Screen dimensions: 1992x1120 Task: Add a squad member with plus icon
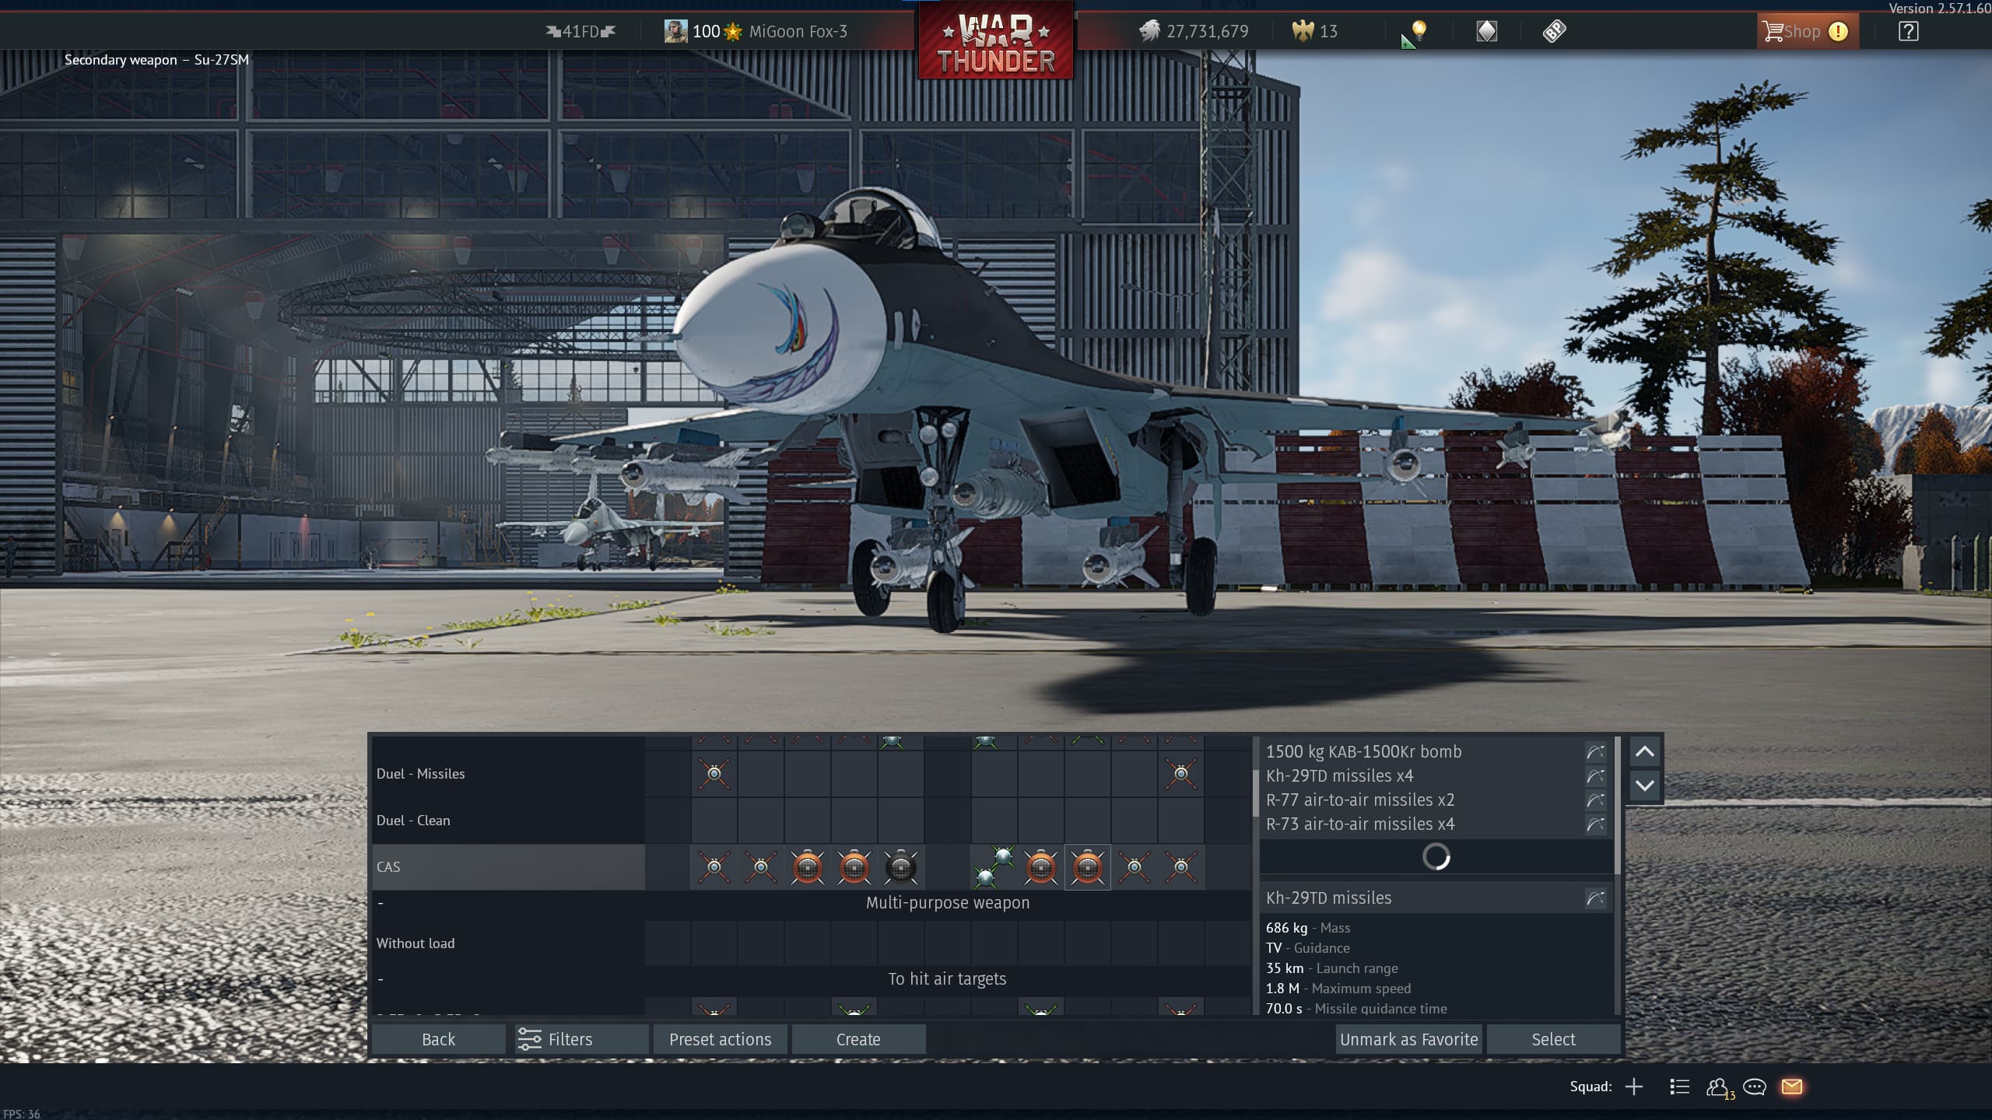[1633, 1087]
